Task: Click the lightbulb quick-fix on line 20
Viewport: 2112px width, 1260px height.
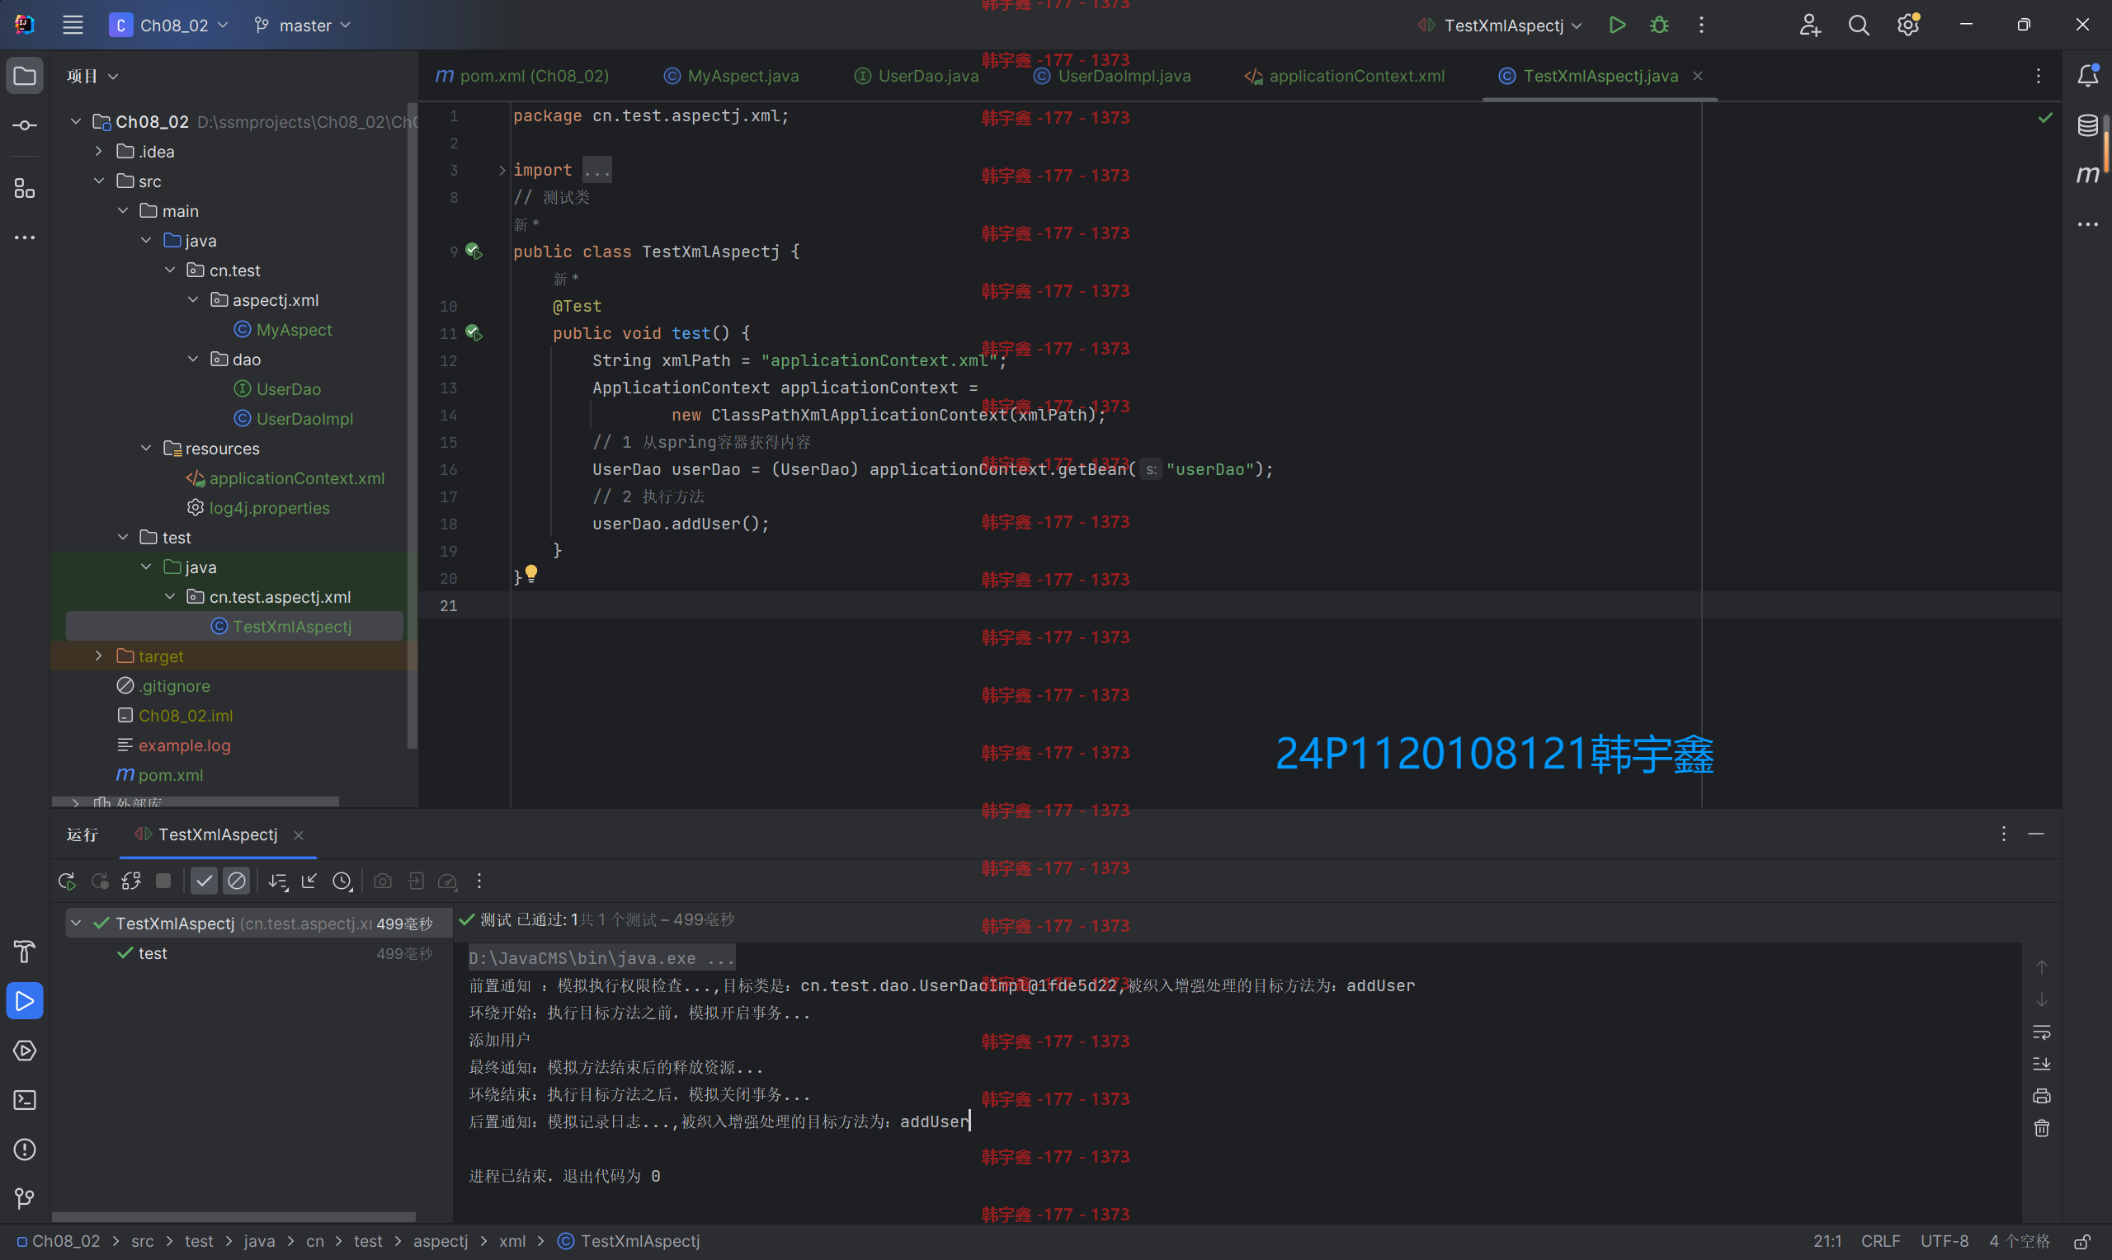Action: pyautogui.click(x=530, y=573)
